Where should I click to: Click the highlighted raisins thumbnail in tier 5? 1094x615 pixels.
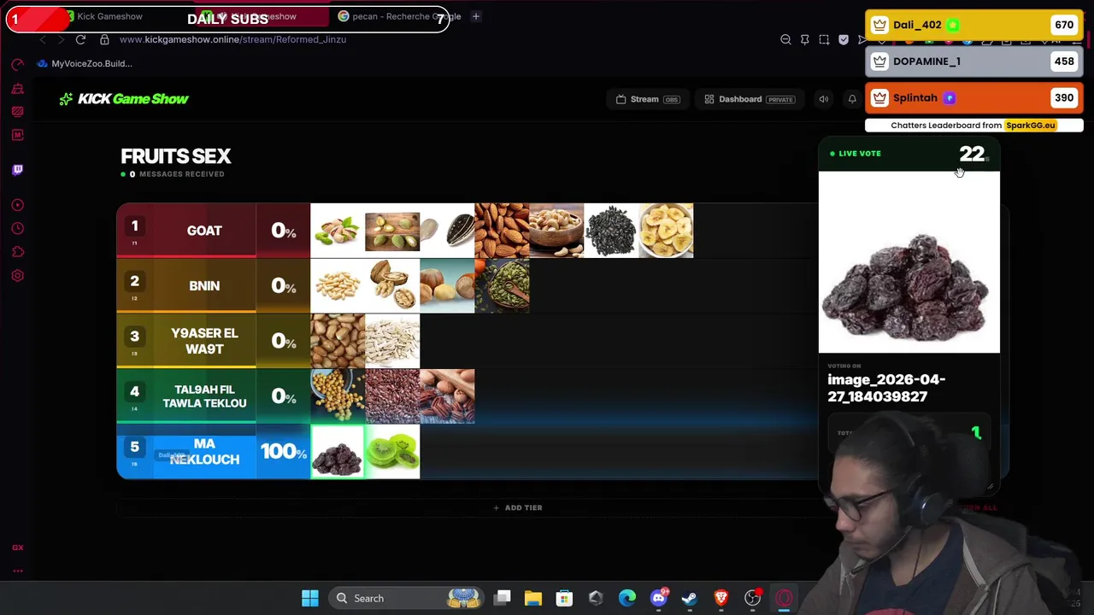tap(338, 451)
